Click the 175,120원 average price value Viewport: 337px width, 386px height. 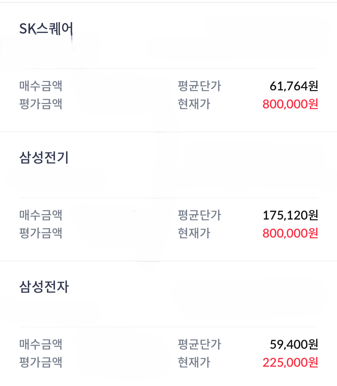(290, 215)
